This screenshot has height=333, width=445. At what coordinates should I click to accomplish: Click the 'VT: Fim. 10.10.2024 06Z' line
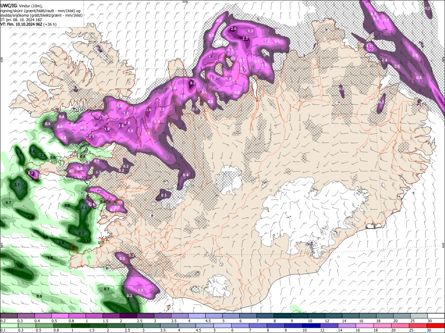pos(22,24)
